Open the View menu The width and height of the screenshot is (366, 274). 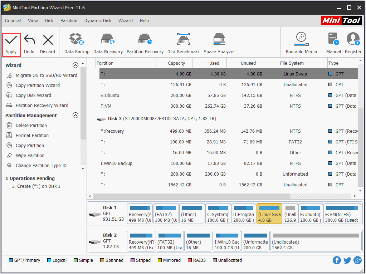[x=33, y=20]
